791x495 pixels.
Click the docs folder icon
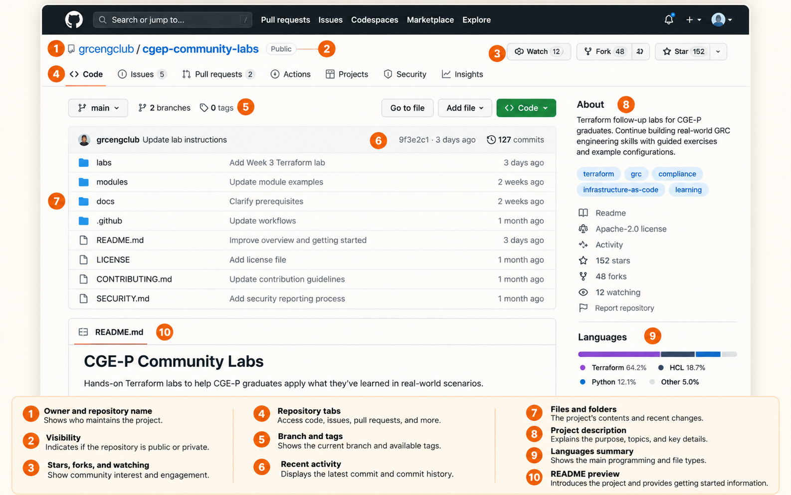(x=84, y=202)
